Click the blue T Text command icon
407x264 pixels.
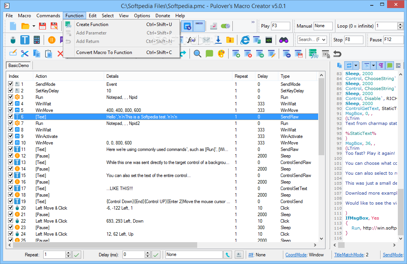point(25,40)
